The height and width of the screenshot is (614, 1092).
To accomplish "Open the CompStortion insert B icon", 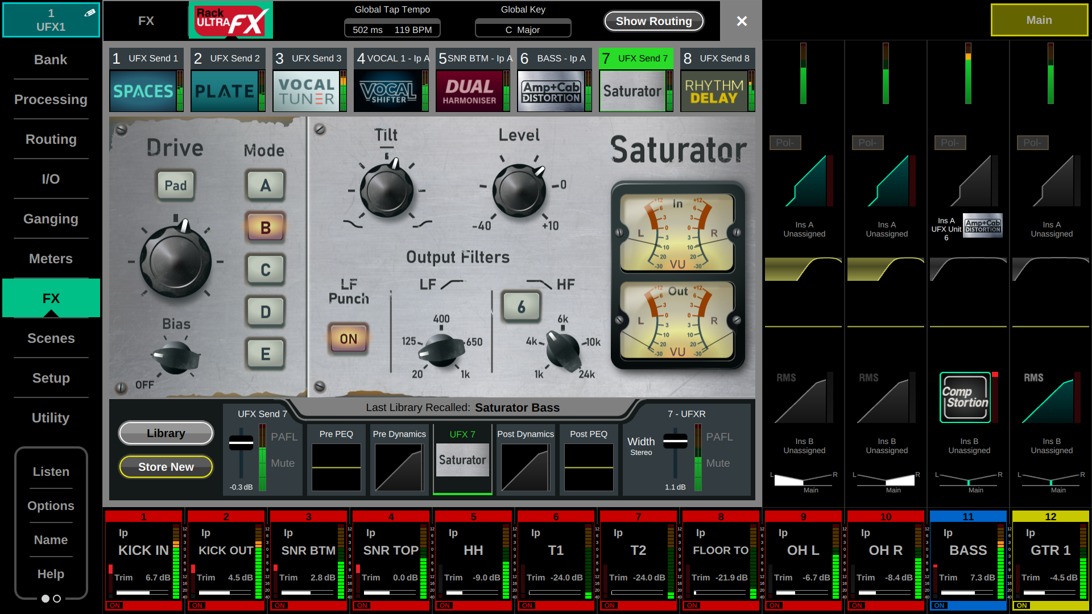I will [x=965, y=397].
